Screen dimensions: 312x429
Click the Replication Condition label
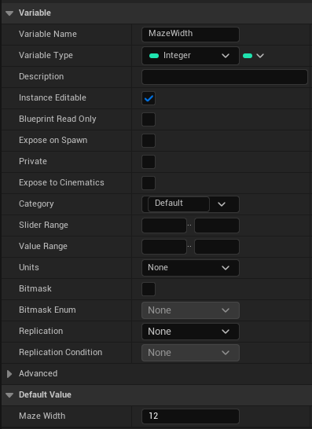coord(61,352)
